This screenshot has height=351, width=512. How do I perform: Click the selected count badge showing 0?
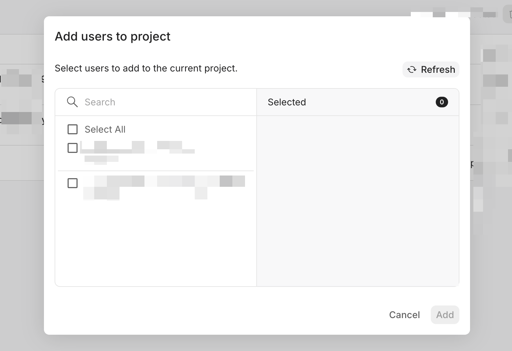tap(441, 102)
